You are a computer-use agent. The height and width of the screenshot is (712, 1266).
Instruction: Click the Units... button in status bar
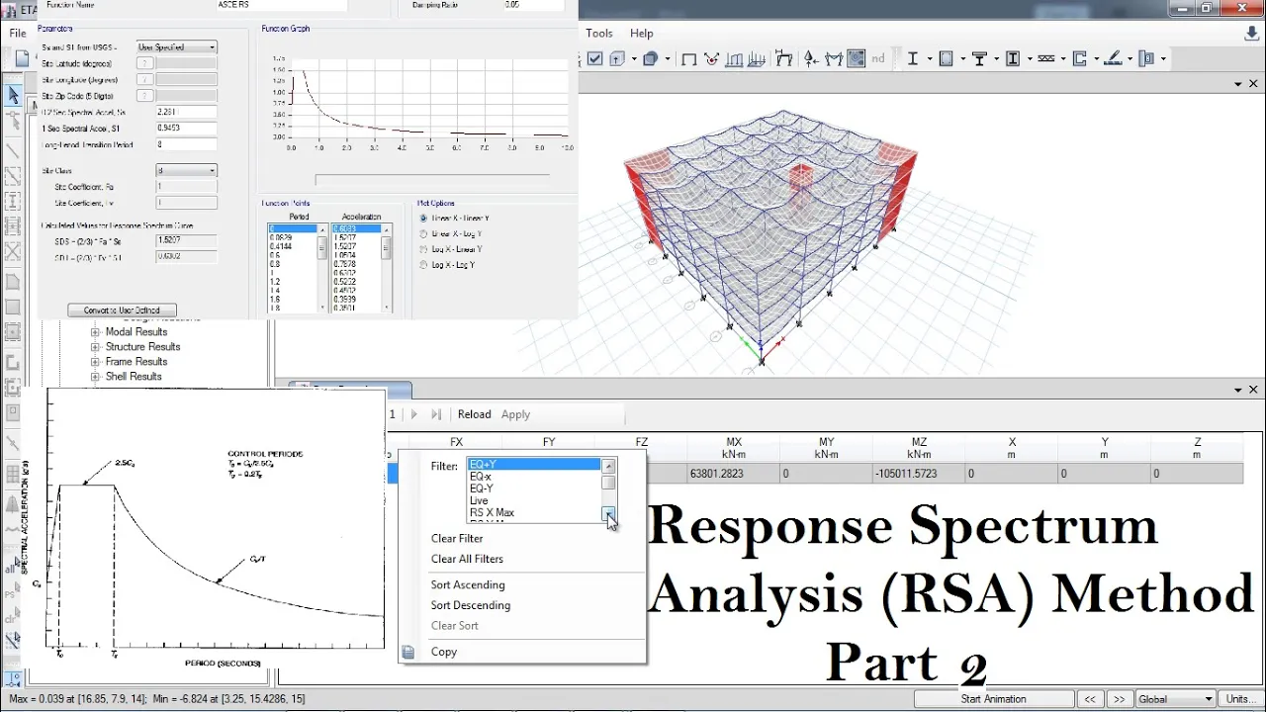click(x=1239, y=699)
